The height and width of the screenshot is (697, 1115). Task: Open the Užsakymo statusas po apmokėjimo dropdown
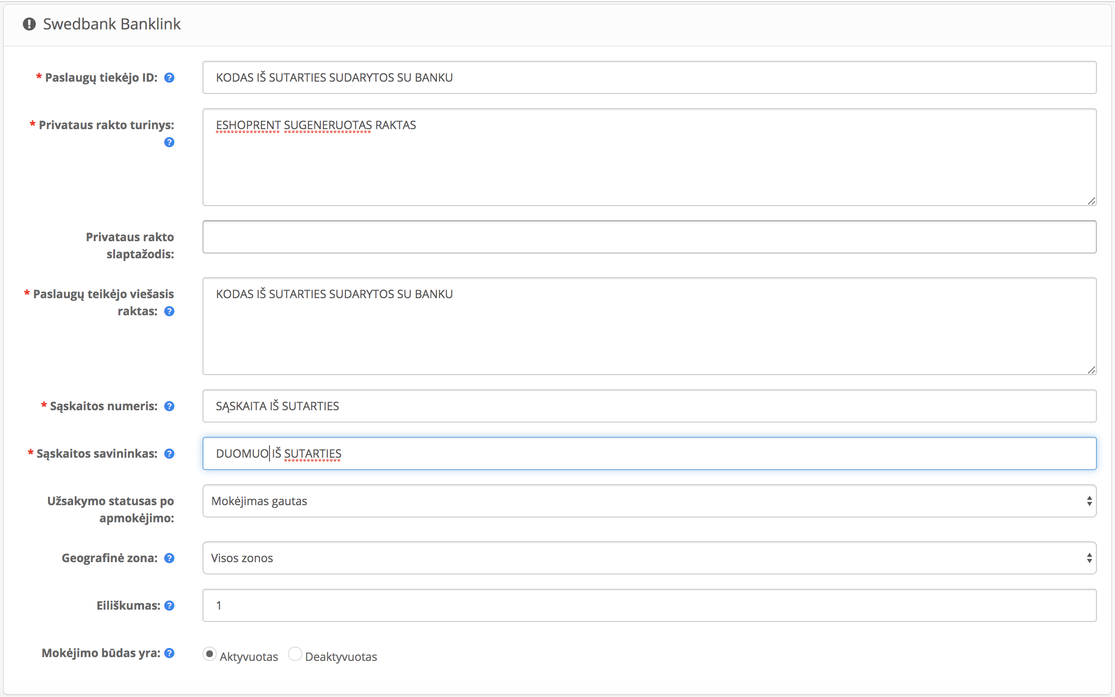point(649,501)
